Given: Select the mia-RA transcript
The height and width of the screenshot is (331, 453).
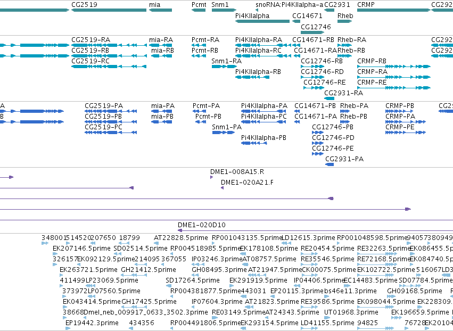Looking at the screenshot, I should [x=160, y=45].
